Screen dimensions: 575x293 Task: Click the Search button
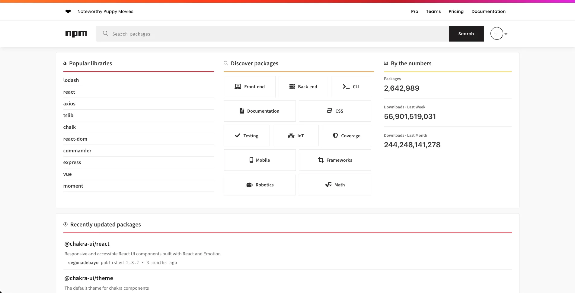(466, 34)
